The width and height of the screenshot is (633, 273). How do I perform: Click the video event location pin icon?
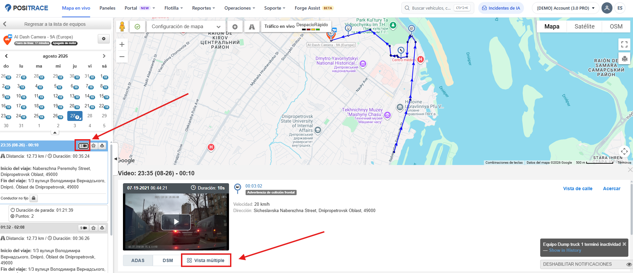[238, 188]
